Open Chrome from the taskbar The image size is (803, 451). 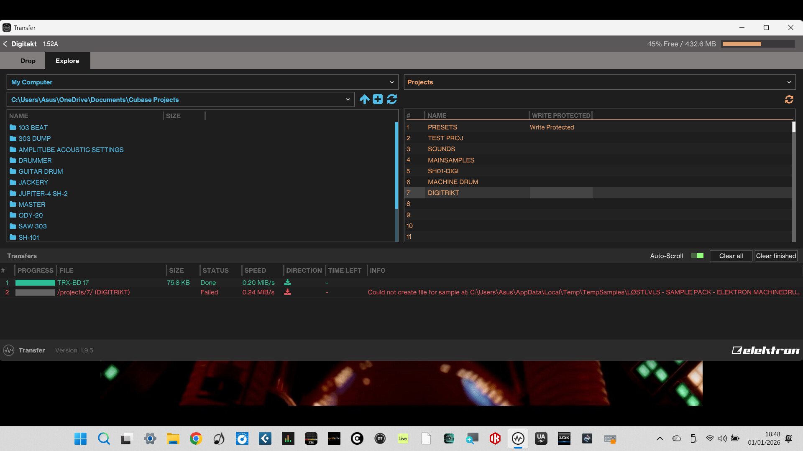point(196,438)
